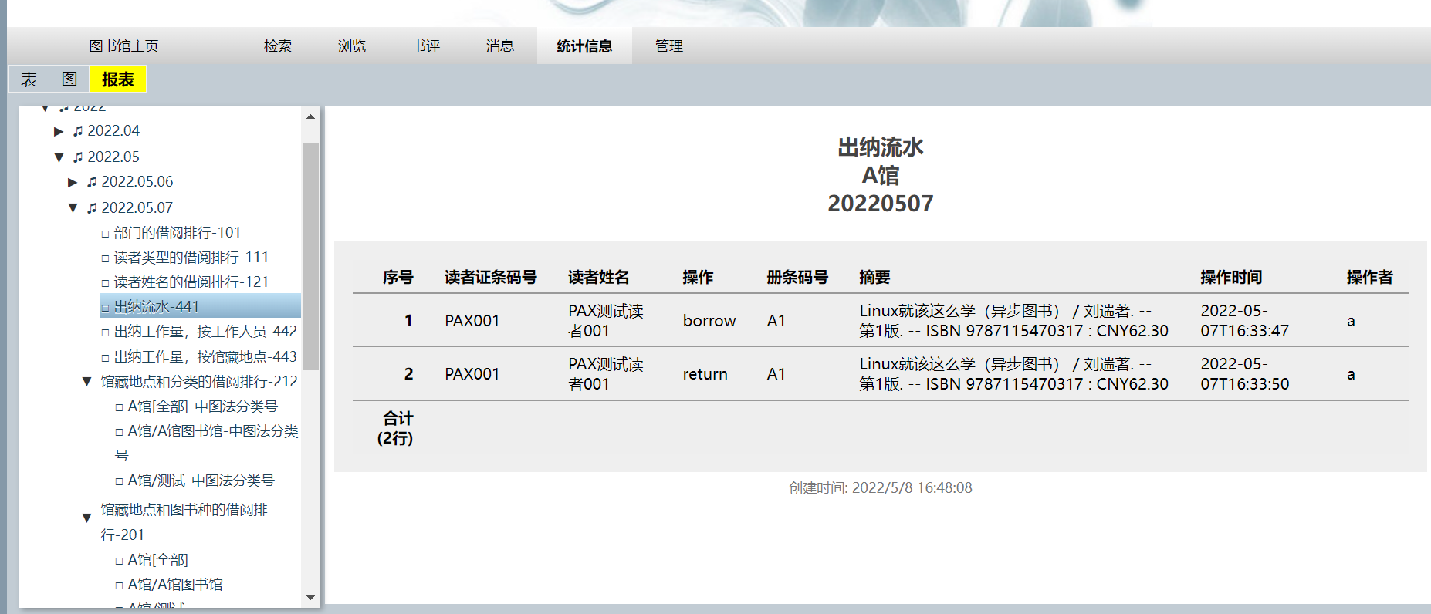Click the 2022-05-07T16:33:47 time cell
The width and height of the screenshot is (1431, 614).
(1244, 321)
